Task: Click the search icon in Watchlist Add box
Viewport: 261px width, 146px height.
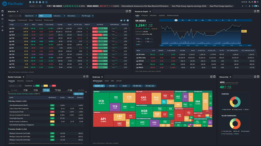Action: pyautogui.click(x=20, y=16)
